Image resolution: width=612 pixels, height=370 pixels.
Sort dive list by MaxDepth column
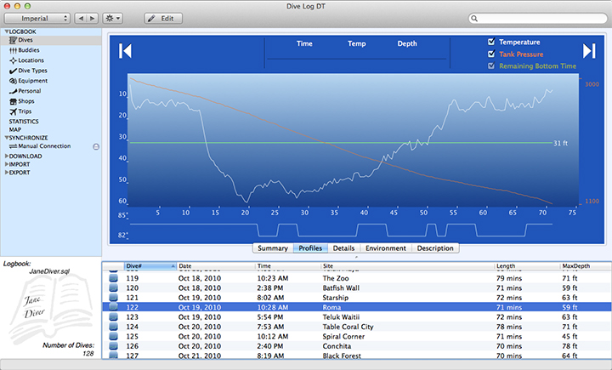(581, 266)
